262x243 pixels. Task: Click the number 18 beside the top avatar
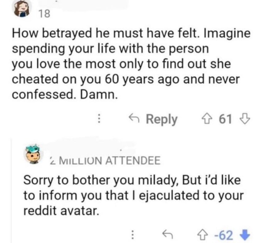click(44, 14)
